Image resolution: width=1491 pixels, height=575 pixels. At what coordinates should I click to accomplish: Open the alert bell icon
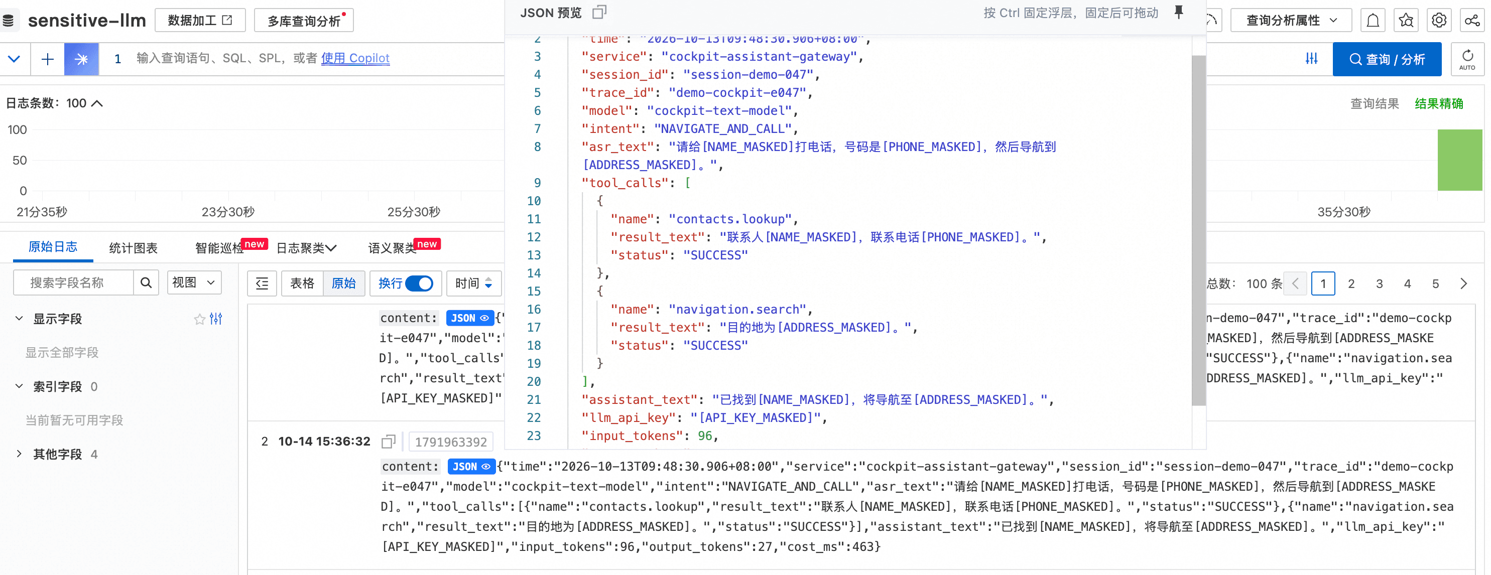tap(1373, 21)
